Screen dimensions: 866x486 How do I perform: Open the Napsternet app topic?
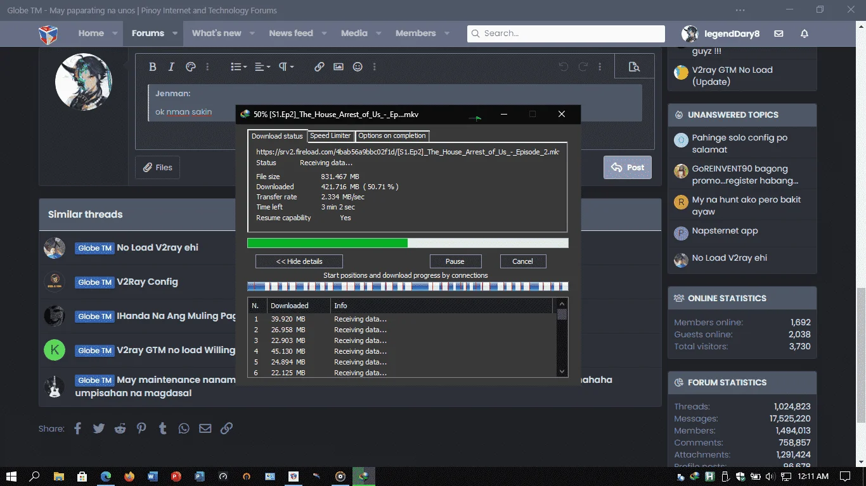[x=725, y=231]
